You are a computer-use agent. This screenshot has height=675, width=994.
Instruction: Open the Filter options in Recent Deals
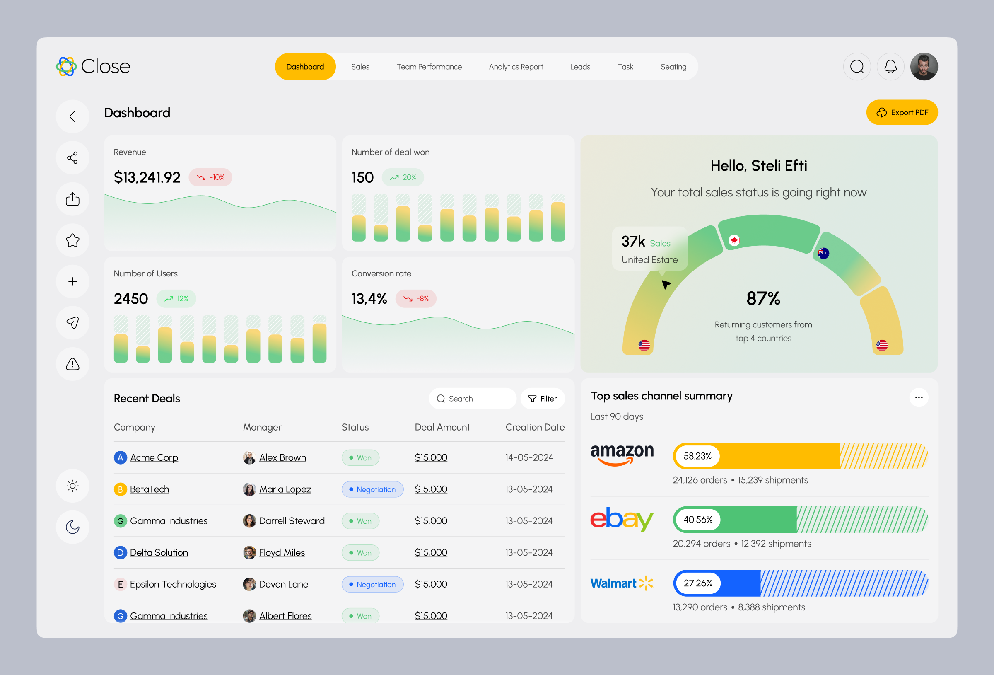pyautogui.click(x=542, y=399)
